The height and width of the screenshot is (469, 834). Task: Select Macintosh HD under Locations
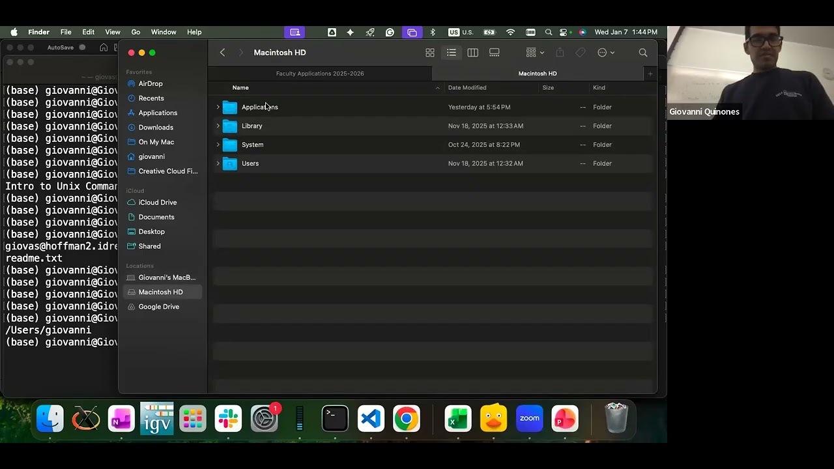162,292
